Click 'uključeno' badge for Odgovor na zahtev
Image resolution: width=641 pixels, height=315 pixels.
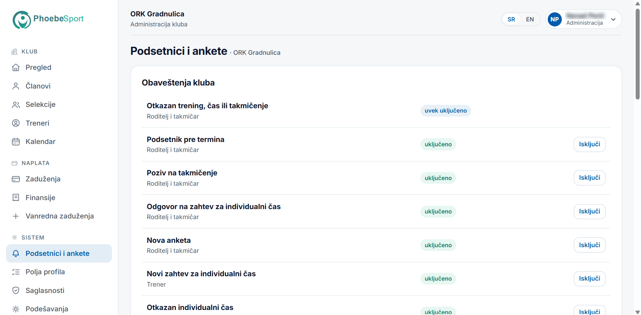[x=438, y=211]
